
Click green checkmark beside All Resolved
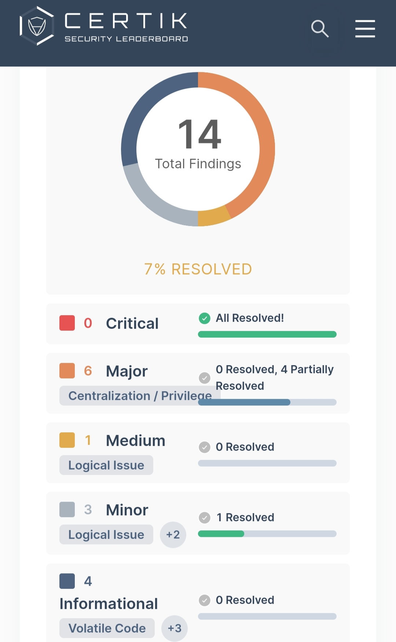[x=205, y=318]
